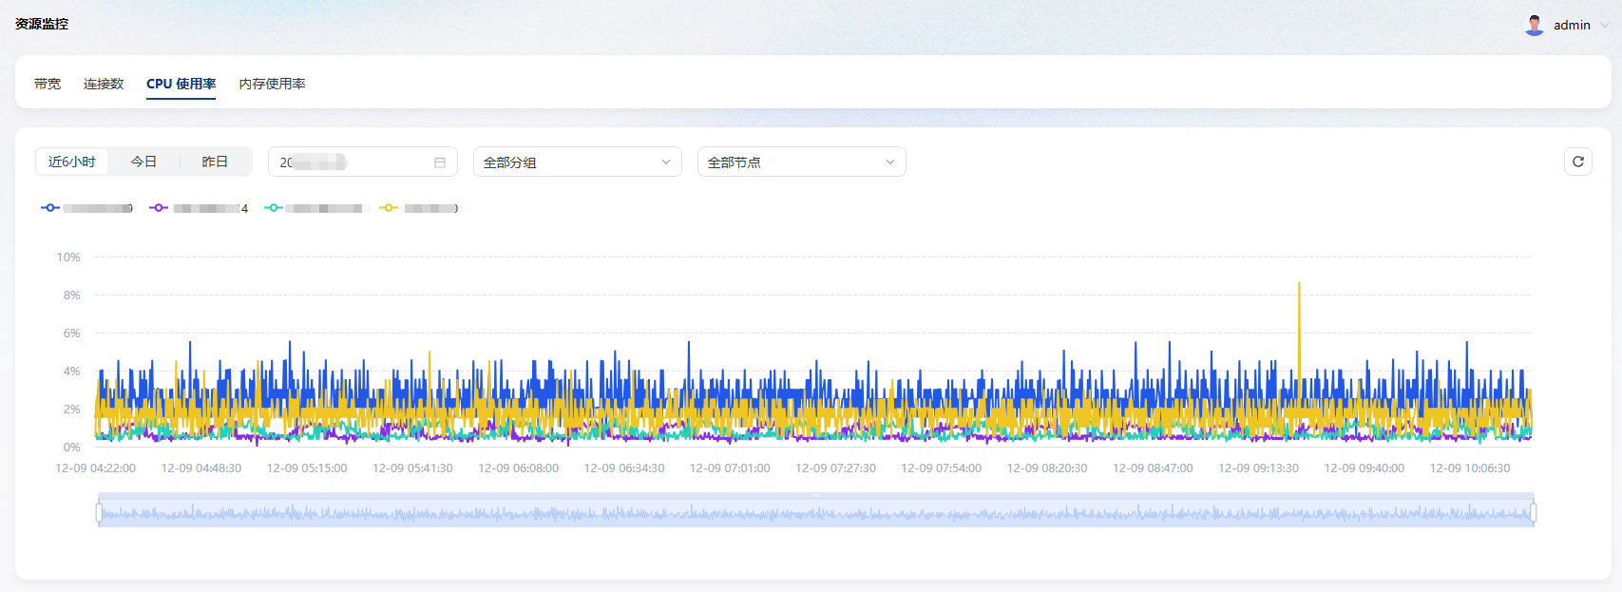Click the CPU 使用率 tab
This screenshot has height=592, width=1622.
pyautogui.click(x=181, y=84)
